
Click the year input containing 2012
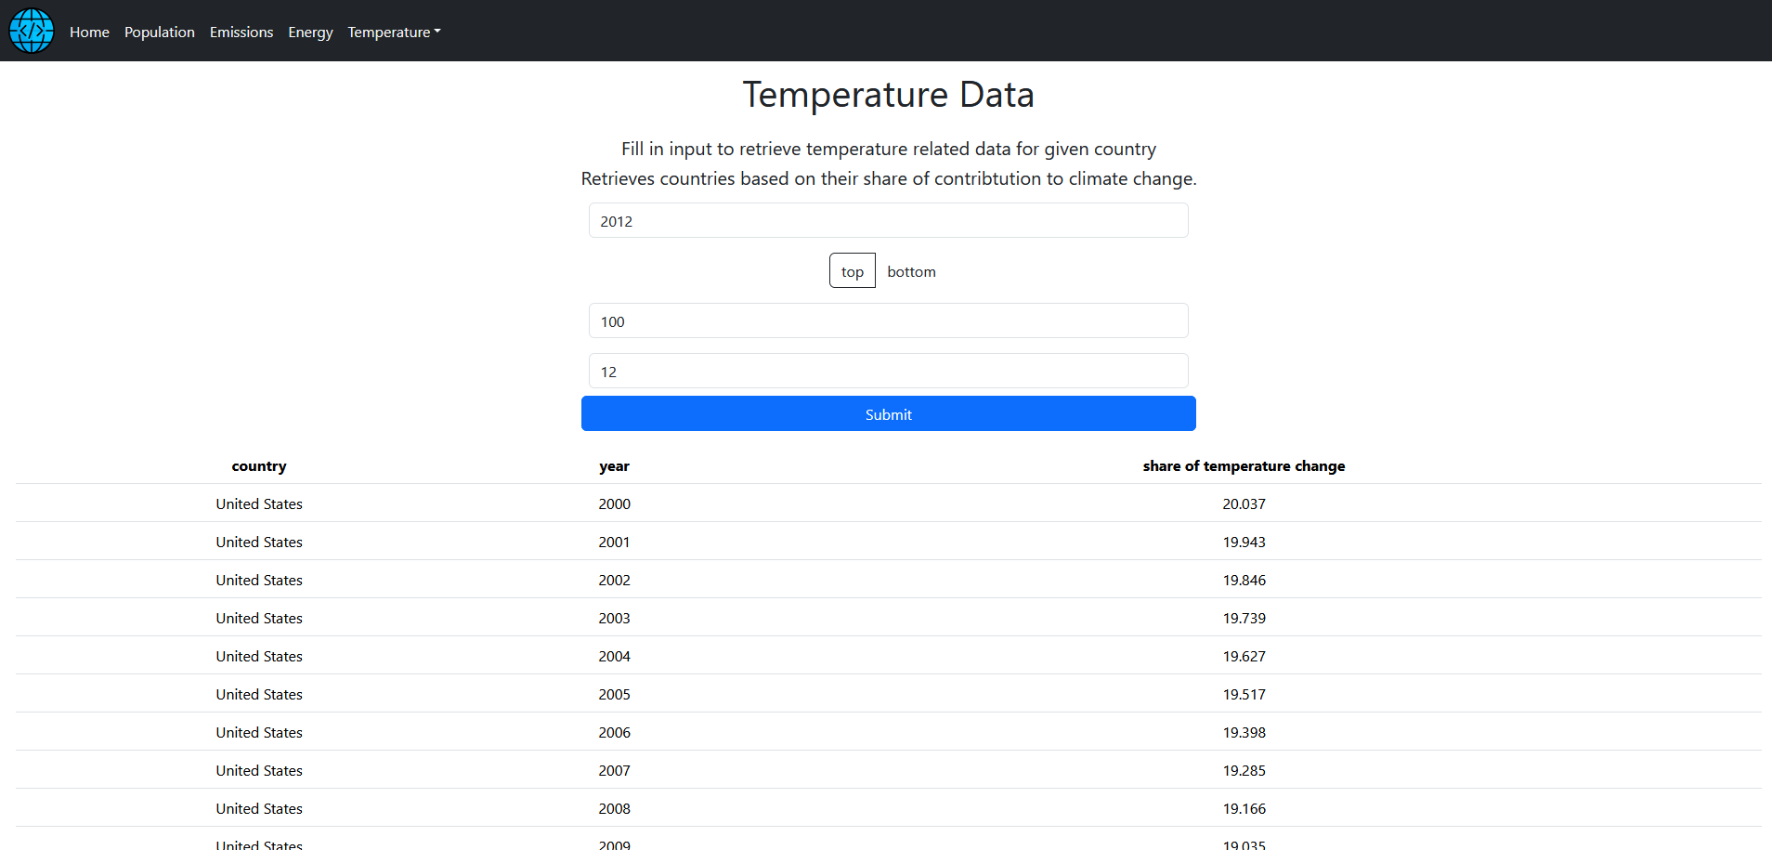tap(887, 220)
